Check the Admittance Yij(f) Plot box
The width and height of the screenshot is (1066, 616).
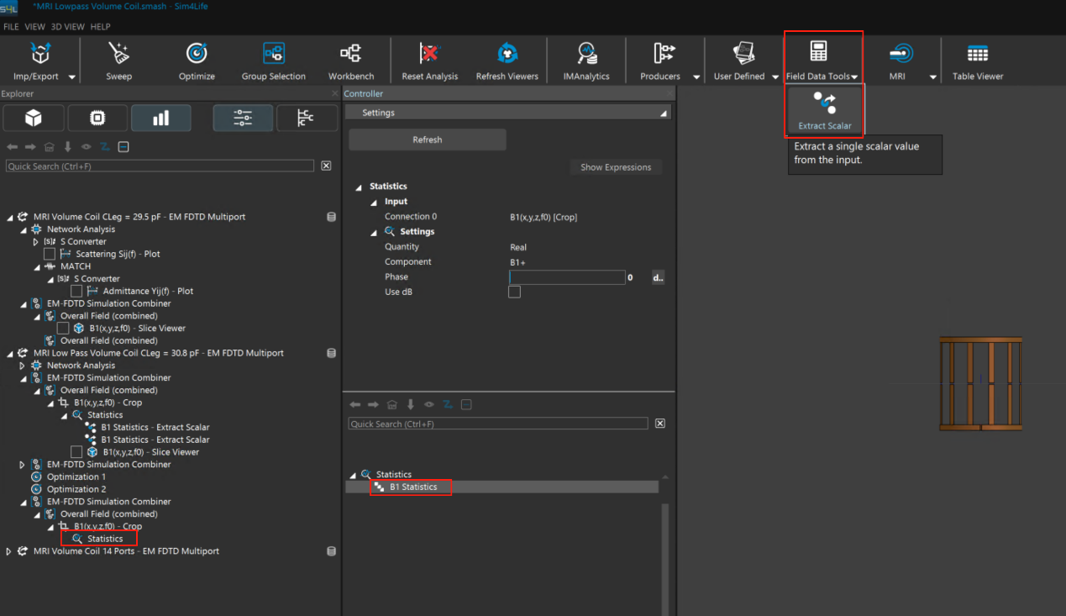[76, 291]
